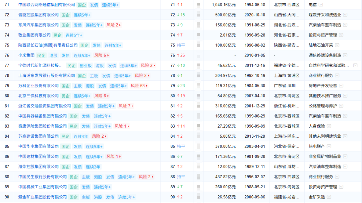Expand the 自然科学研究和试验... industry chevron

pos(355,66)
